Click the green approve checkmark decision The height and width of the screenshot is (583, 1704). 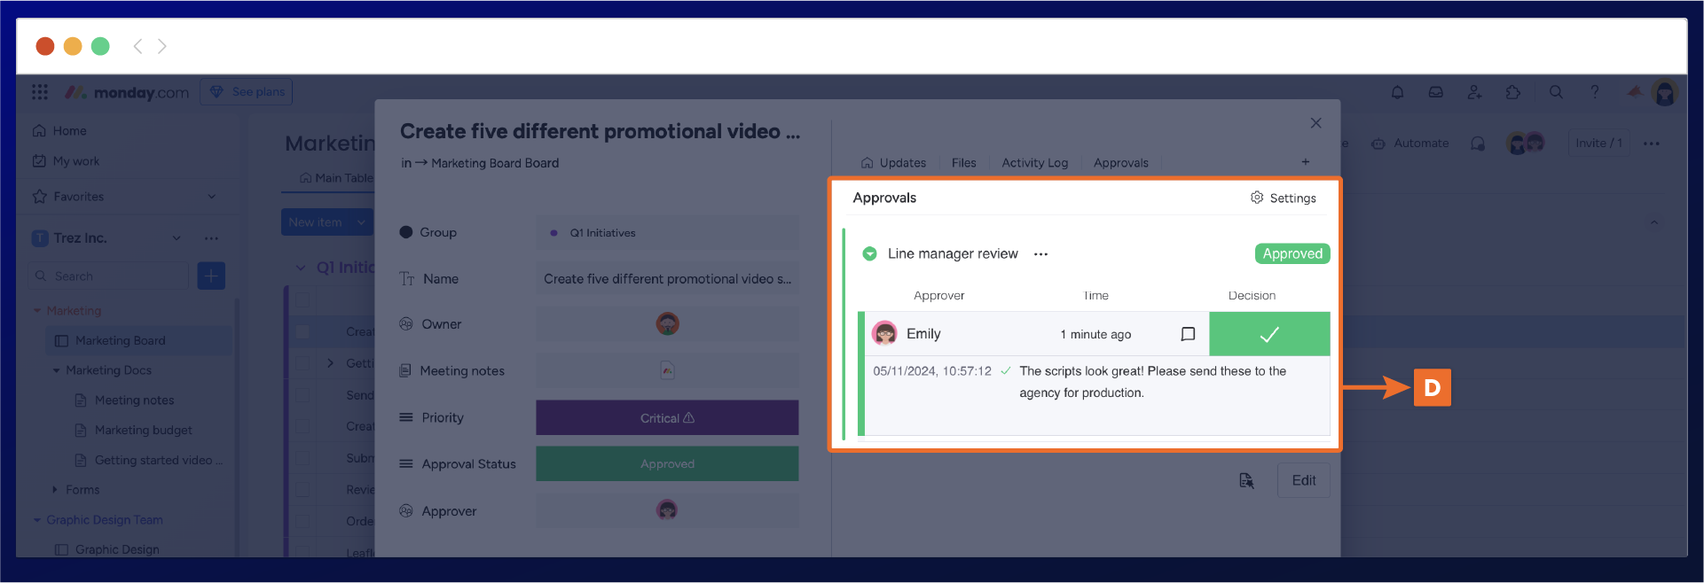tap(1269, 334)
